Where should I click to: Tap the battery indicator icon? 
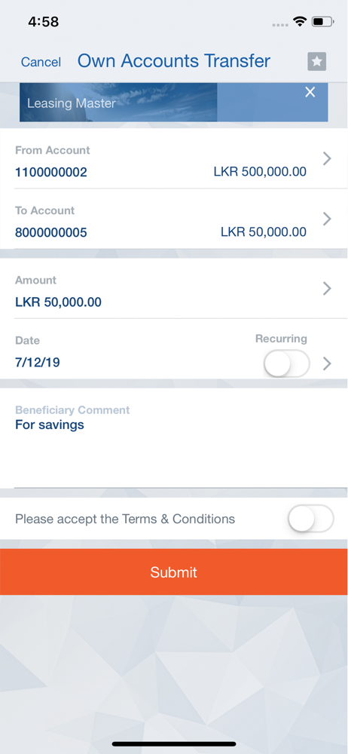tap(322, 22)
